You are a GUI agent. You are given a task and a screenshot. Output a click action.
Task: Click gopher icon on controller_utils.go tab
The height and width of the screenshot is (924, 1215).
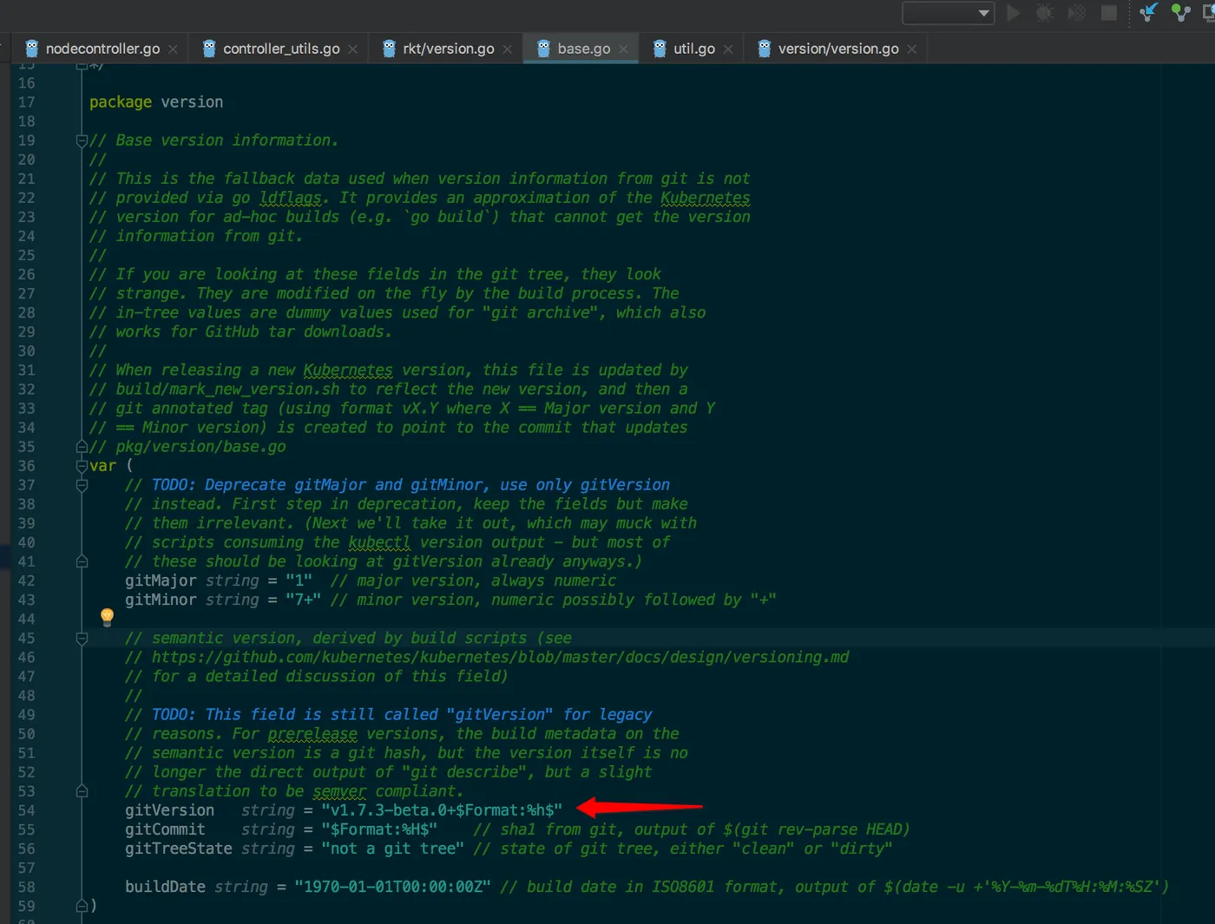pos(209,49)
